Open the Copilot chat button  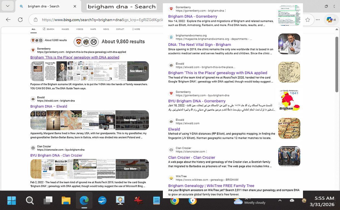(329, 20)
